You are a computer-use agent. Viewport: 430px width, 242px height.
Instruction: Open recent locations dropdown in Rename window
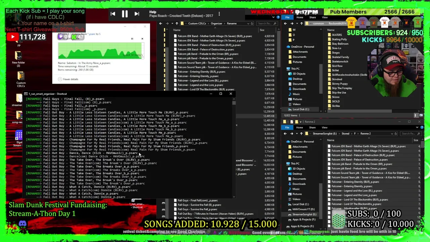(172, 24)
